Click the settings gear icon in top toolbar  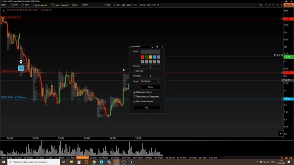click(x=158, y=5)
